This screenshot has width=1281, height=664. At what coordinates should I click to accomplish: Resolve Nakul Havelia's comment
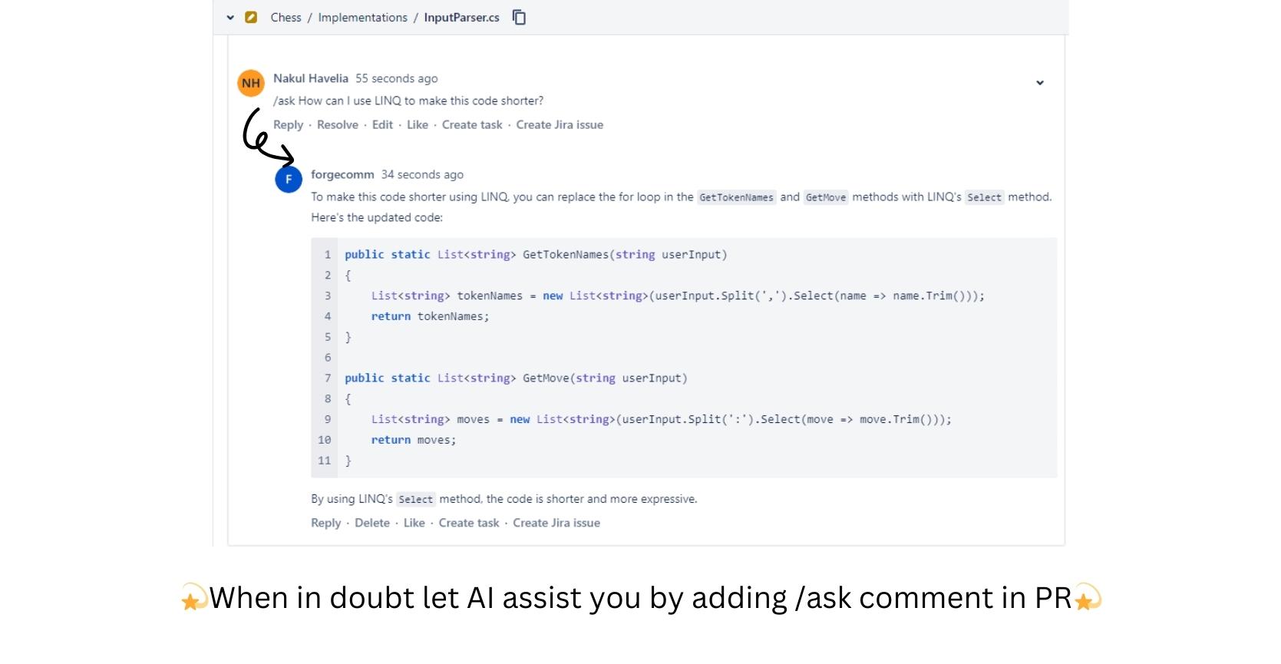click(x=338, y=124)
